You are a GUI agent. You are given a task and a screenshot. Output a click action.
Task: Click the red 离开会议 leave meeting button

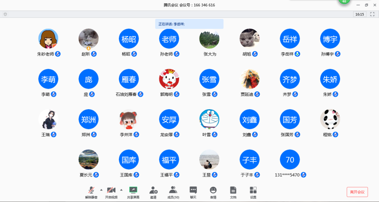tap(357, 192)
